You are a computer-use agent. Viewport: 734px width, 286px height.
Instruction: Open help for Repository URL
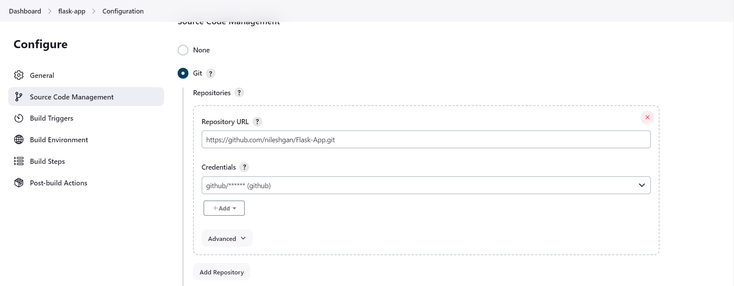click(x=257, y=122)
